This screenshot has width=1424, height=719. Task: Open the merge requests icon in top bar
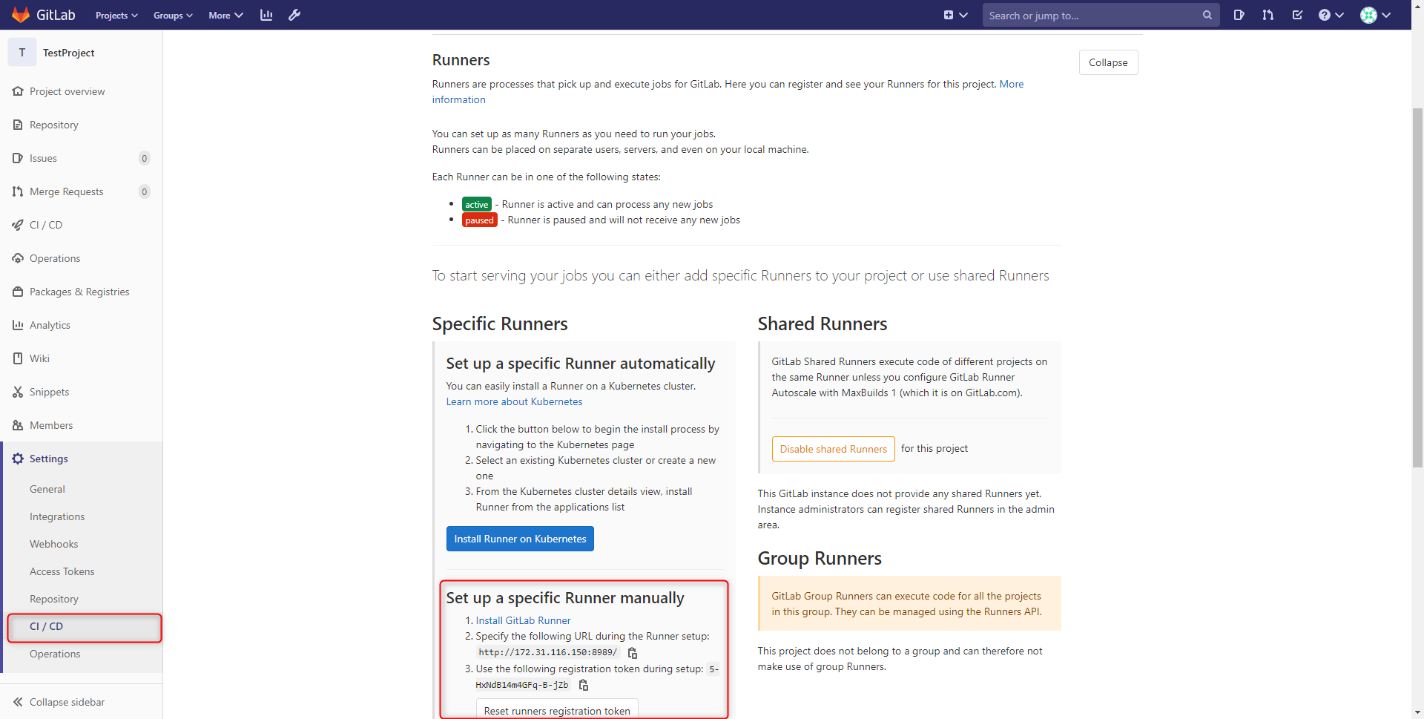[x=1268, y=15]
